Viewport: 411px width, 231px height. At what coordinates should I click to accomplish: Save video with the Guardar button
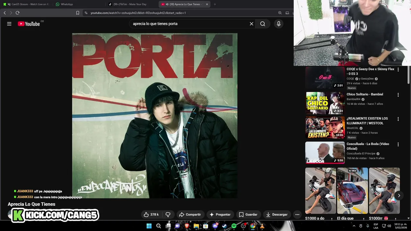[248, 214]
